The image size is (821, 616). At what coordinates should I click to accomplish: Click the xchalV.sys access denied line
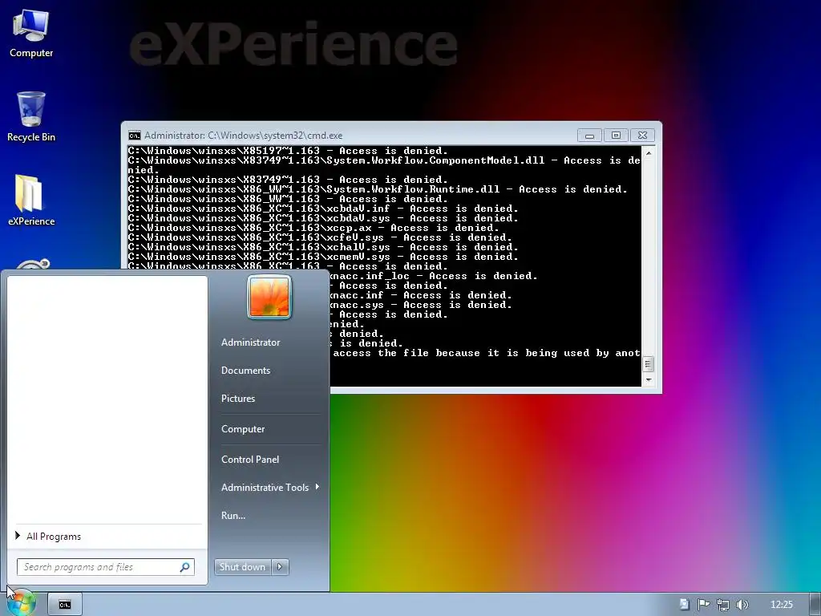(323, 247)
